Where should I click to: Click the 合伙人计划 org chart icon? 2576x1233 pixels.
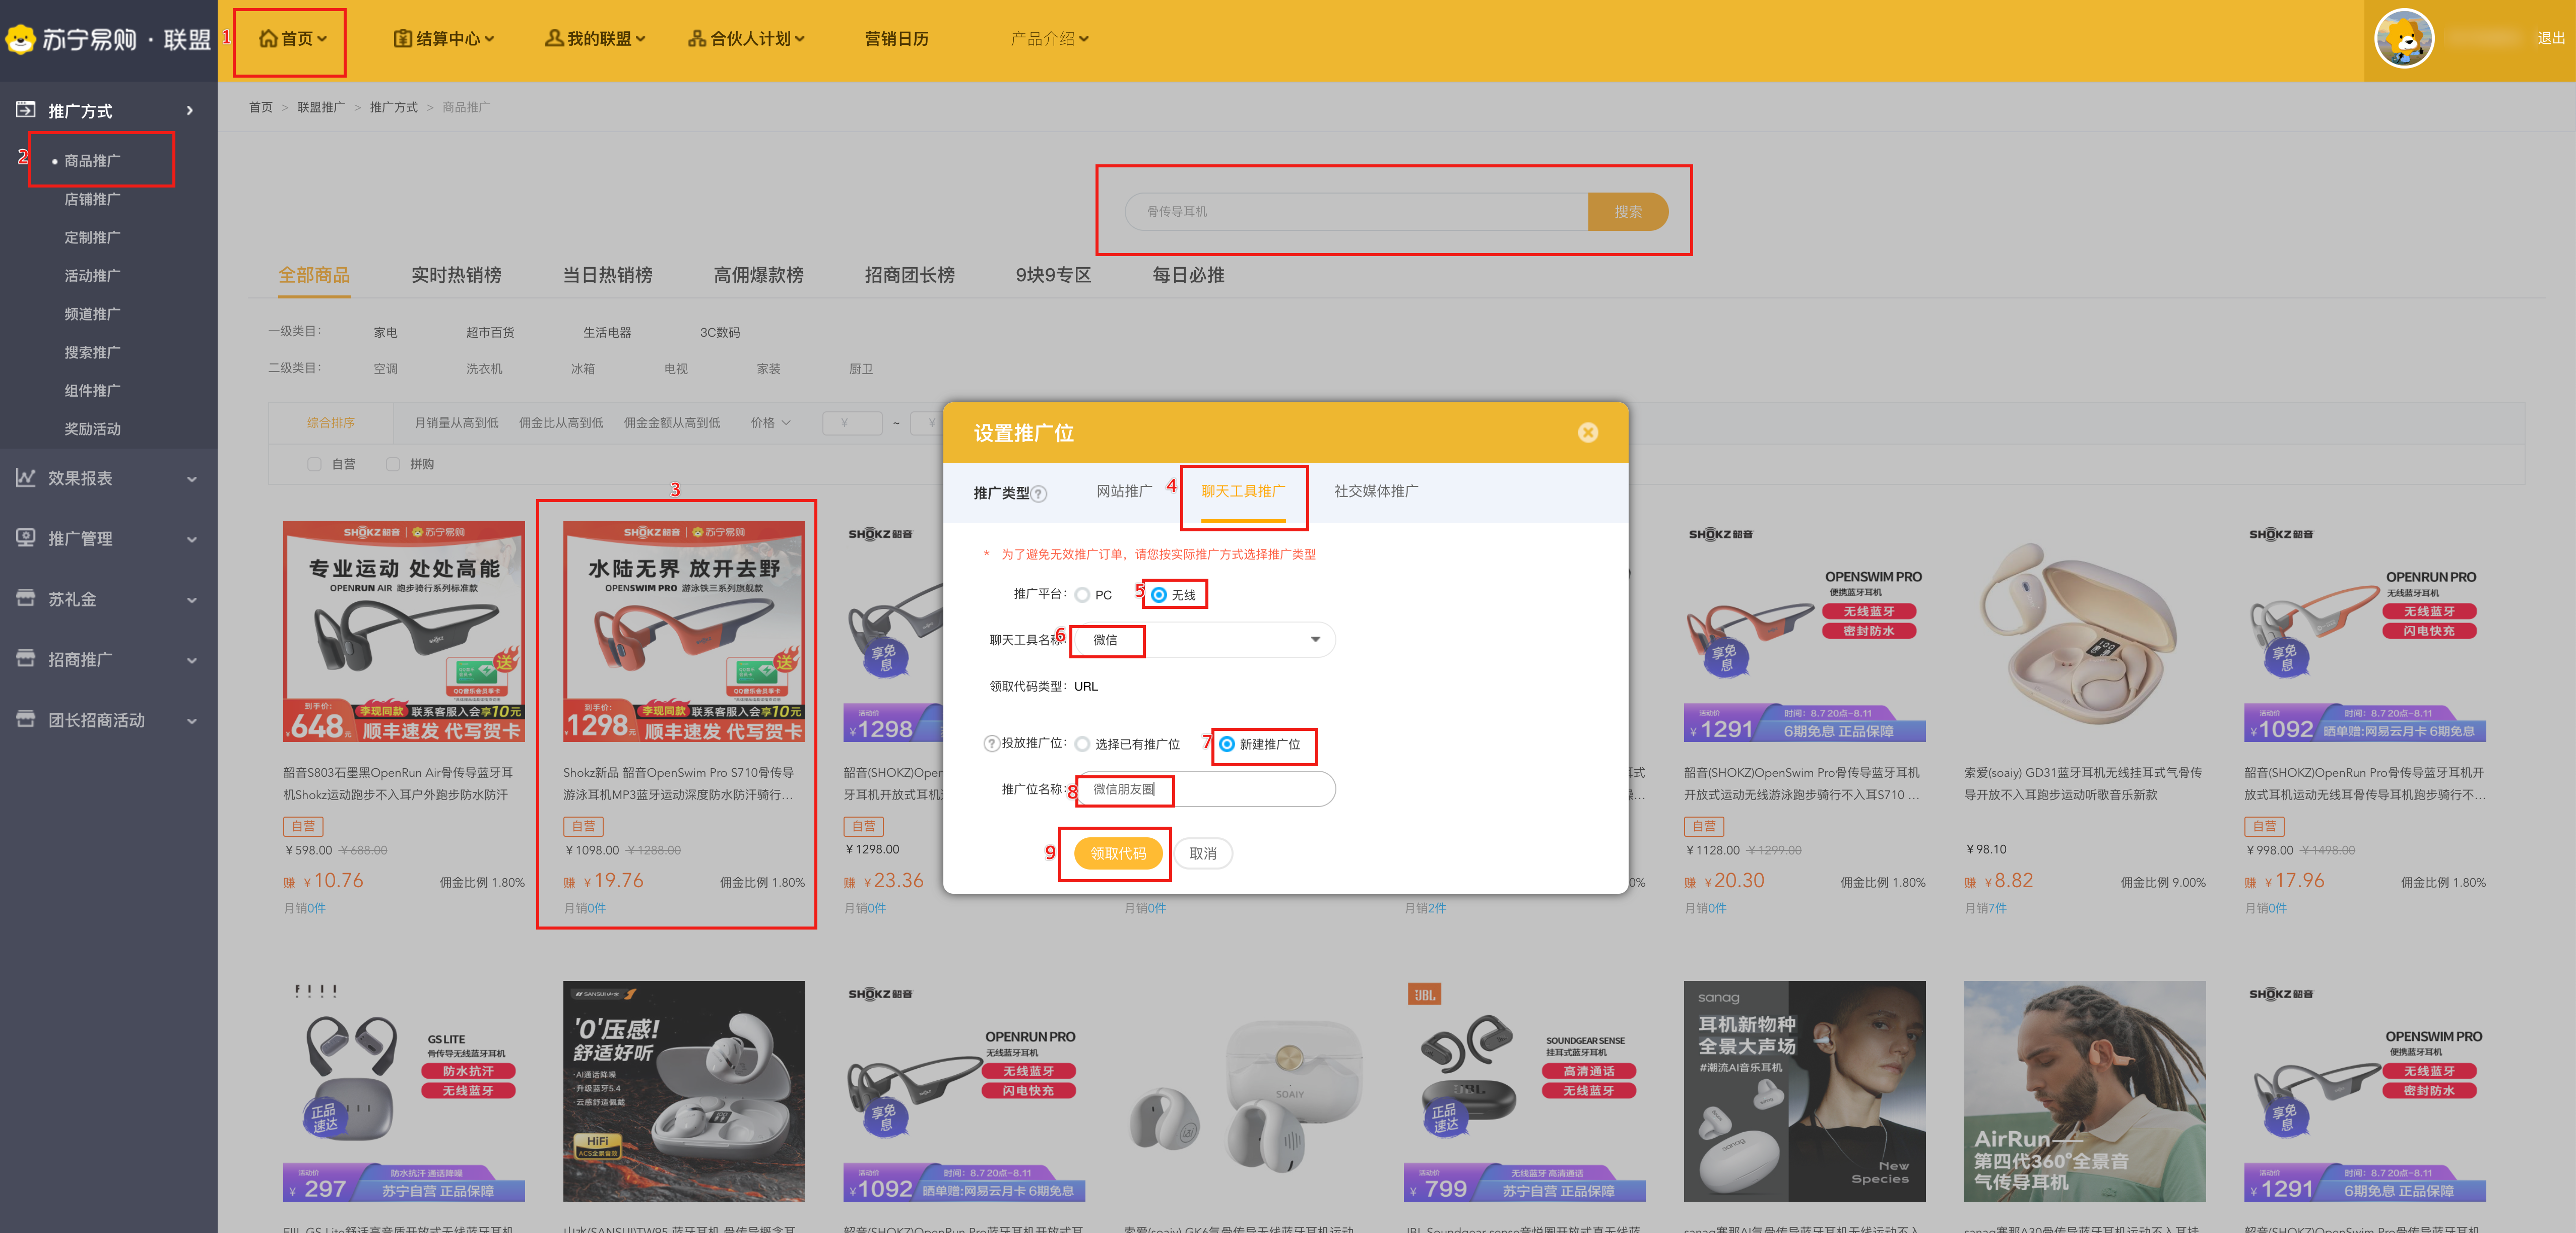pos(697,38)
